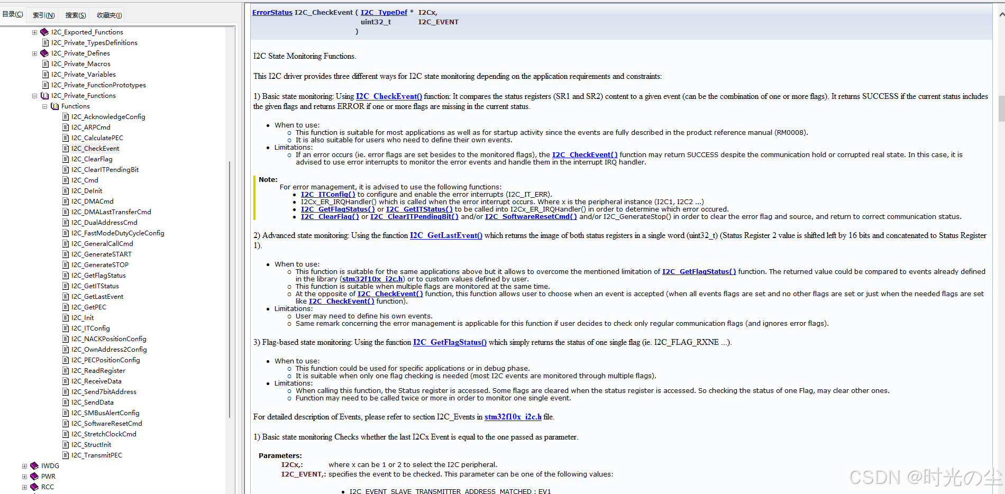Click the page icon of I2C_Private_Variables

pyautogui.click(x=45, y=75)
